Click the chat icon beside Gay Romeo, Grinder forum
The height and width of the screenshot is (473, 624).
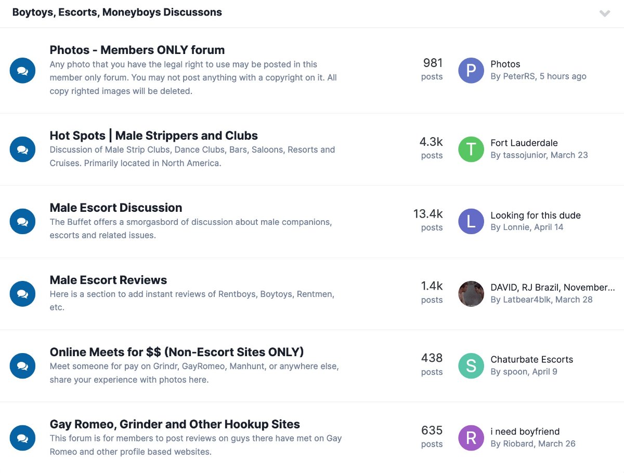(x=22, y=438)
